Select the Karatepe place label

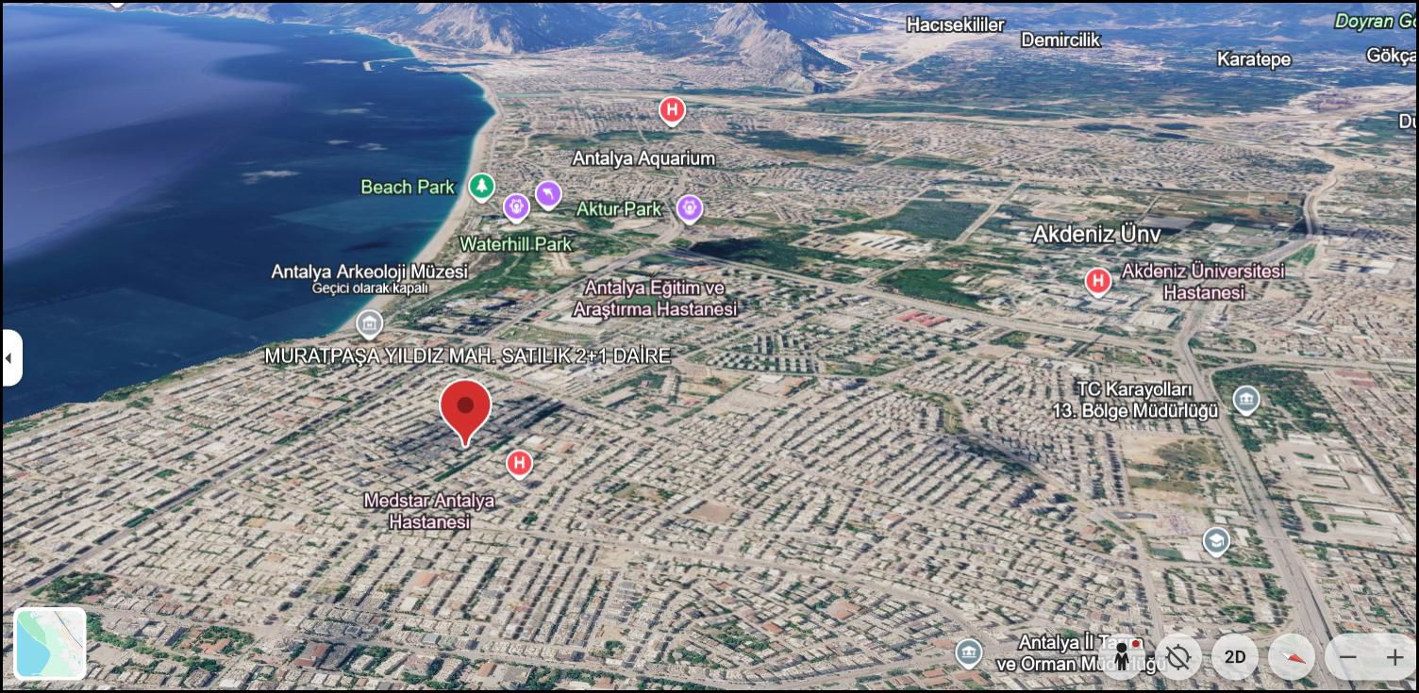(1254, 59)
